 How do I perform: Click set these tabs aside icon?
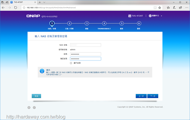pos(7,2)
